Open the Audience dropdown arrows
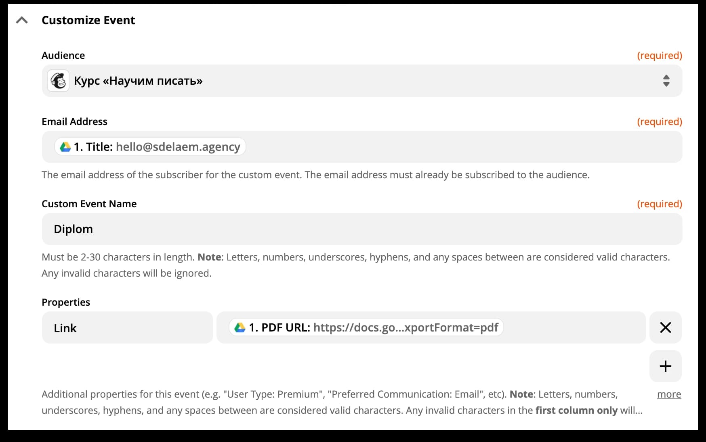706x442 pixels. (666, 81)
